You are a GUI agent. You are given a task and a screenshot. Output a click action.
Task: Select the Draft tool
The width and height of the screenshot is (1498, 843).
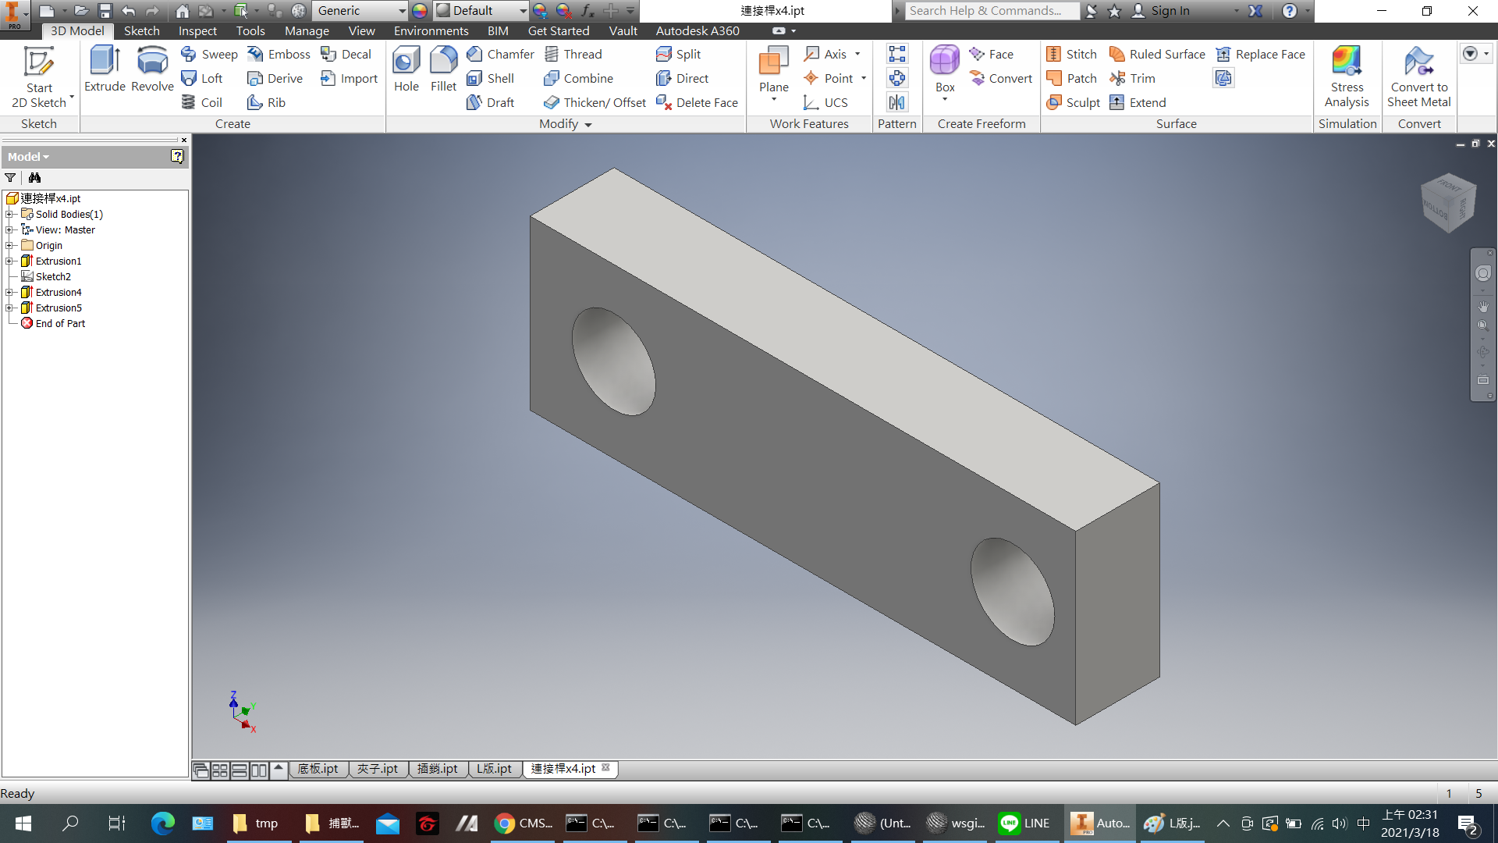[490, 102]
